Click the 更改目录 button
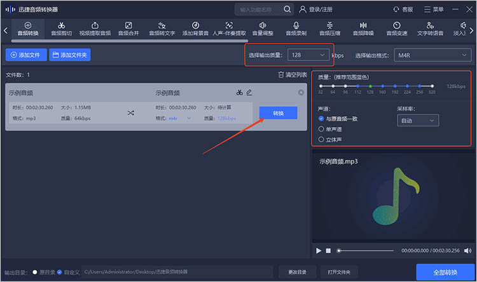The height and width of the screenshot is (282, 477). coord(297,272)
